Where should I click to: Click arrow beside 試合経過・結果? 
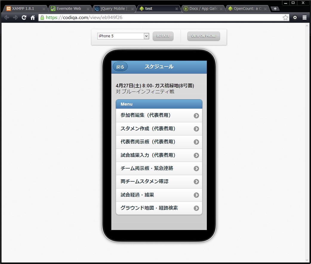pos(196,195)
